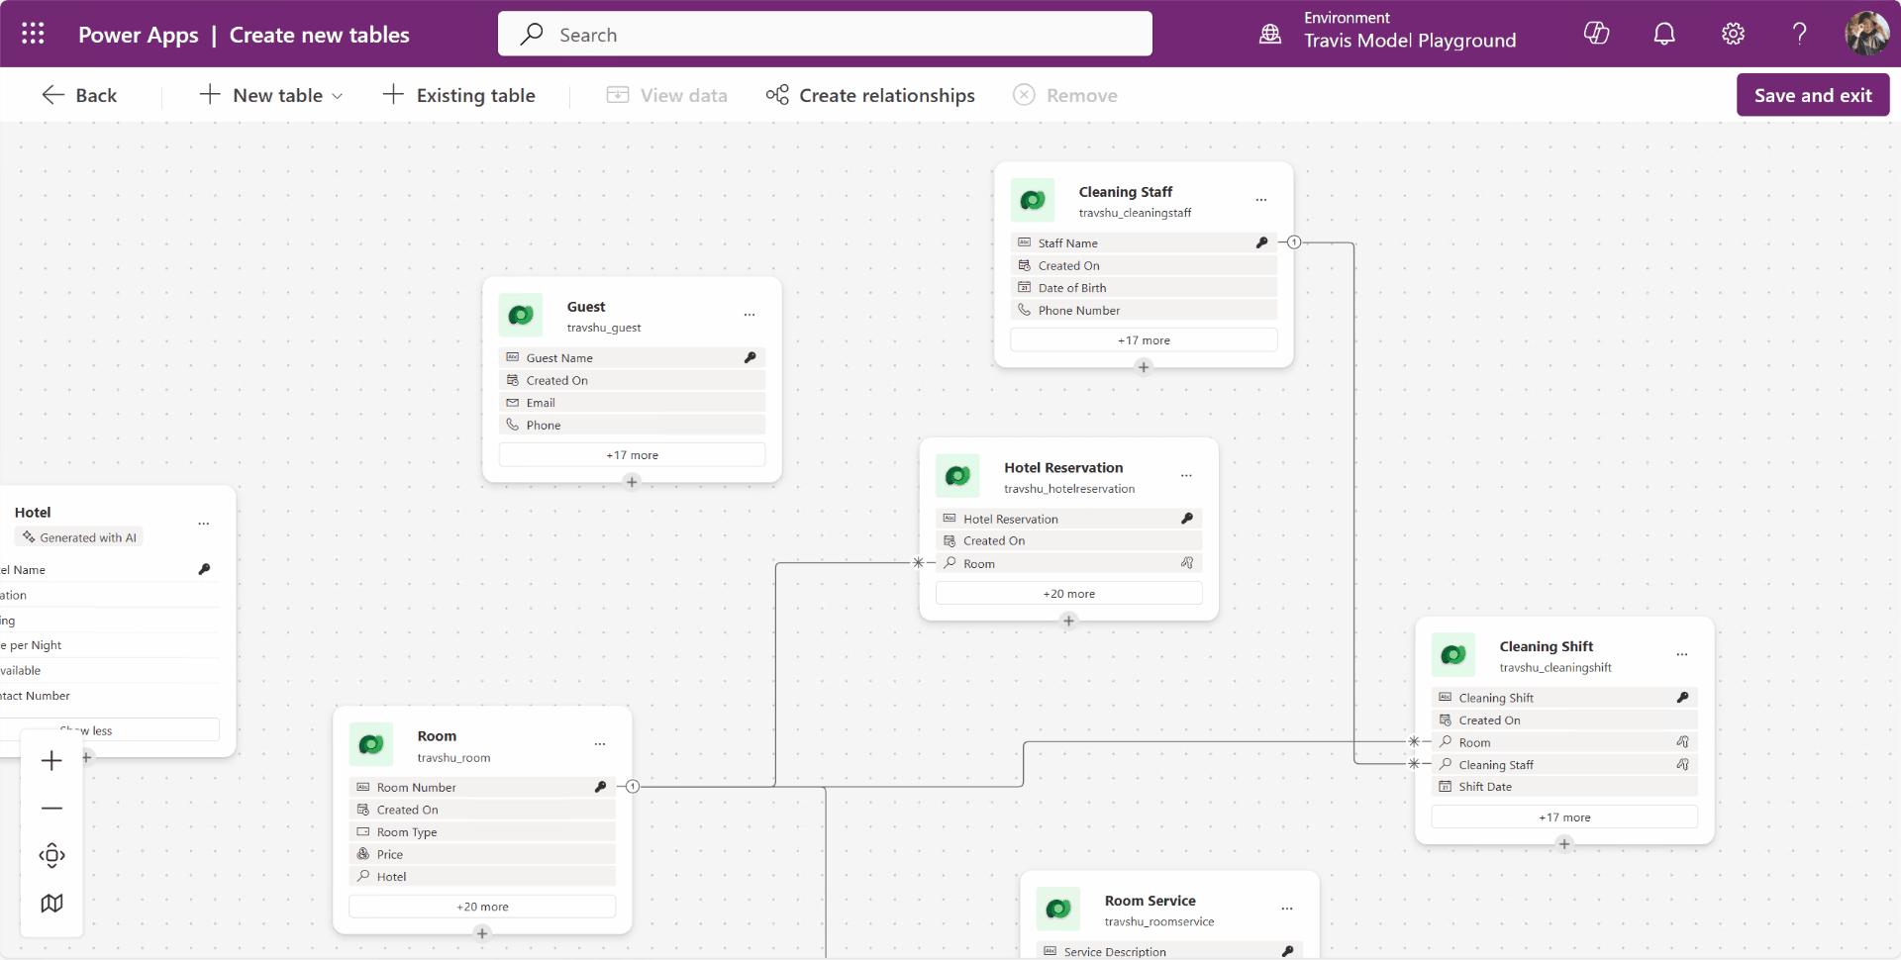
Task: Open the Guest table options menu
Action: 750,315
